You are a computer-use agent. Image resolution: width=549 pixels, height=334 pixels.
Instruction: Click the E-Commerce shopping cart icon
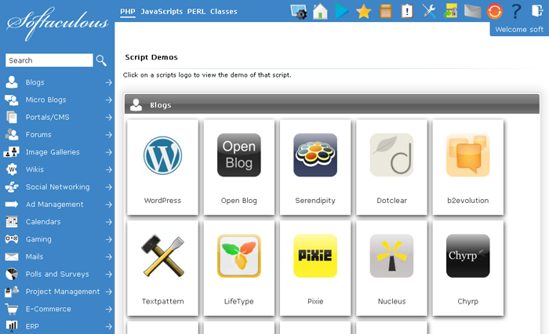[12, 309]
